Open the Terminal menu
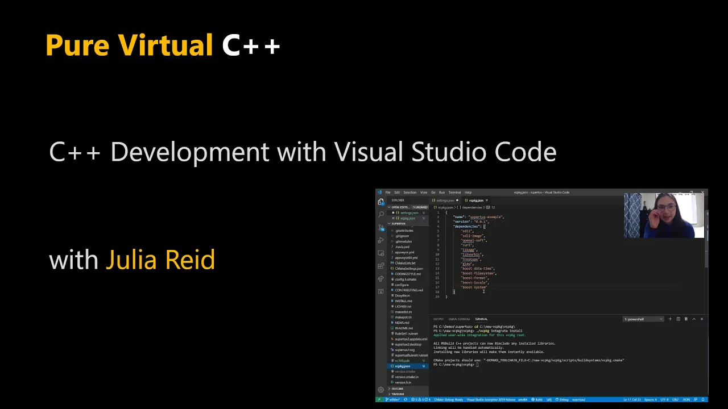The width and height of the screenshot is (728, 409). coord(454,193)
